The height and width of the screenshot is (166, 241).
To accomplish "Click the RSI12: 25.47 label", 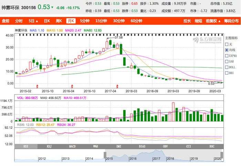I will (x=45, y=125).
